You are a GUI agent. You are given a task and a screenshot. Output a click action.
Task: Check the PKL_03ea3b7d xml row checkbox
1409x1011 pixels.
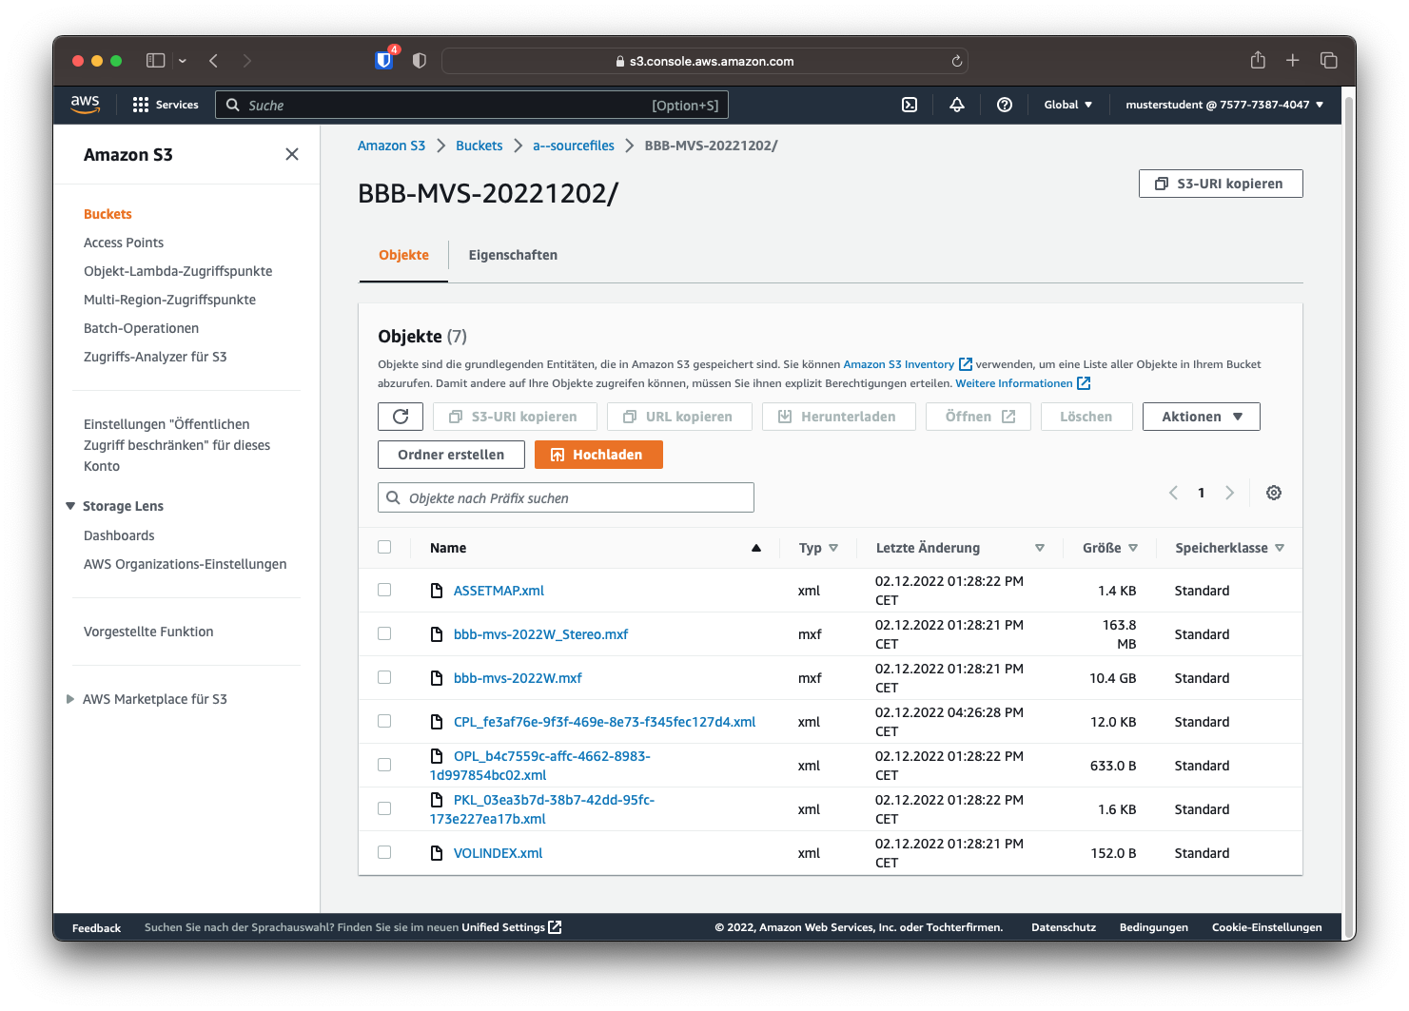coord(384,808)
